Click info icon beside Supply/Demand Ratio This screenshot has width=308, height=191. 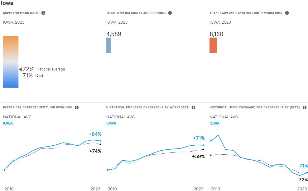(x=43, y=13)
